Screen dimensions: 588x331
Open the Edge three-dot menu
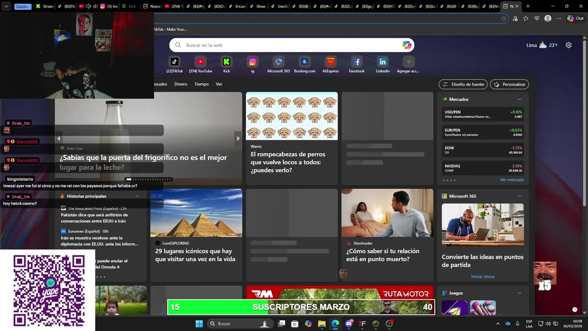click(x=559, y=18)
